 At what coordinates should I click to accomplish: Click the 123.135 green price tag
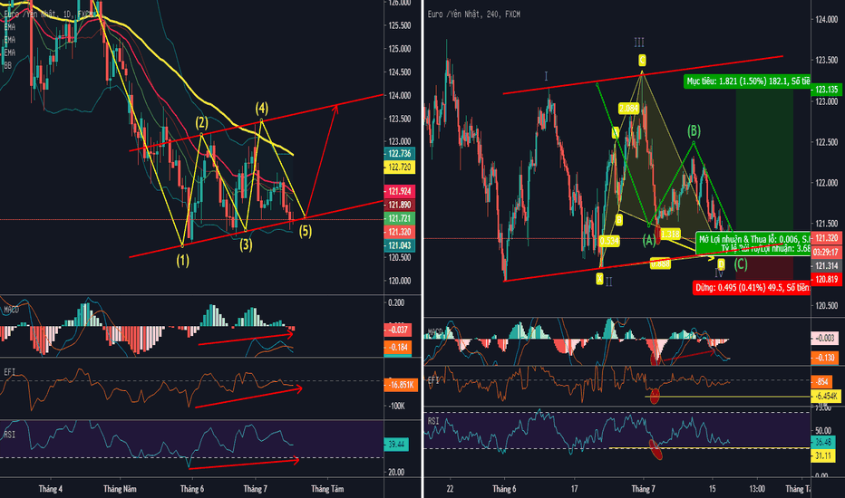click(x=827, y=90)
